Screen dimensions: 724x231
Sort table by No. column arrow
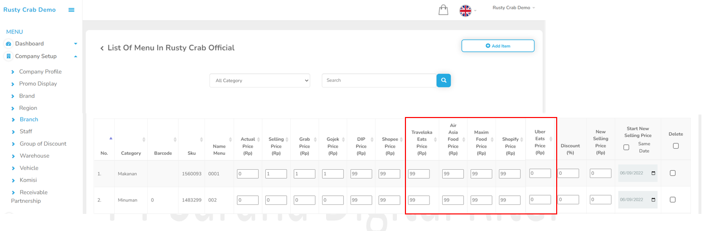click(x=111, y=138)
